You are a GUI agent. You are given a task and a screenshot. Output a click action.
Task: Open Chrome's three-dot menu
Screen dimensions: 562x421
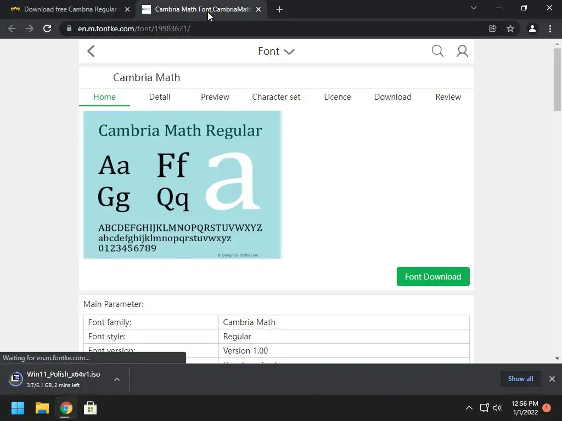point(550,29)
